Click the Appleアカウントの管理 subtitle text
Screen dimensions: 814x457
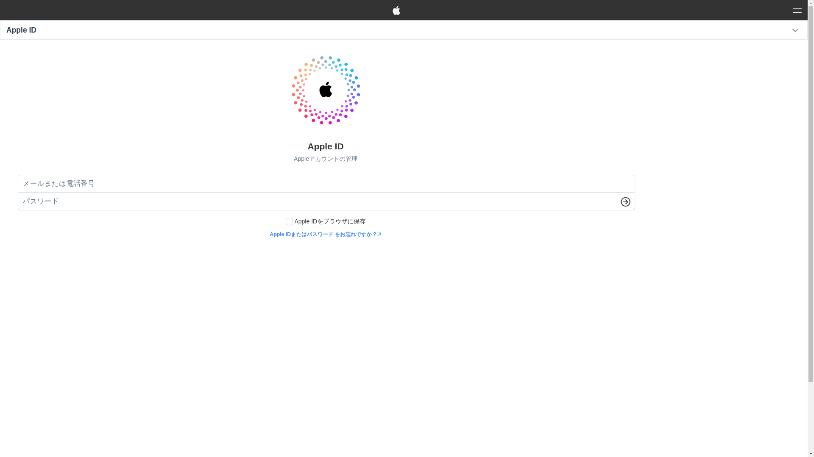(x=326, y=159)
